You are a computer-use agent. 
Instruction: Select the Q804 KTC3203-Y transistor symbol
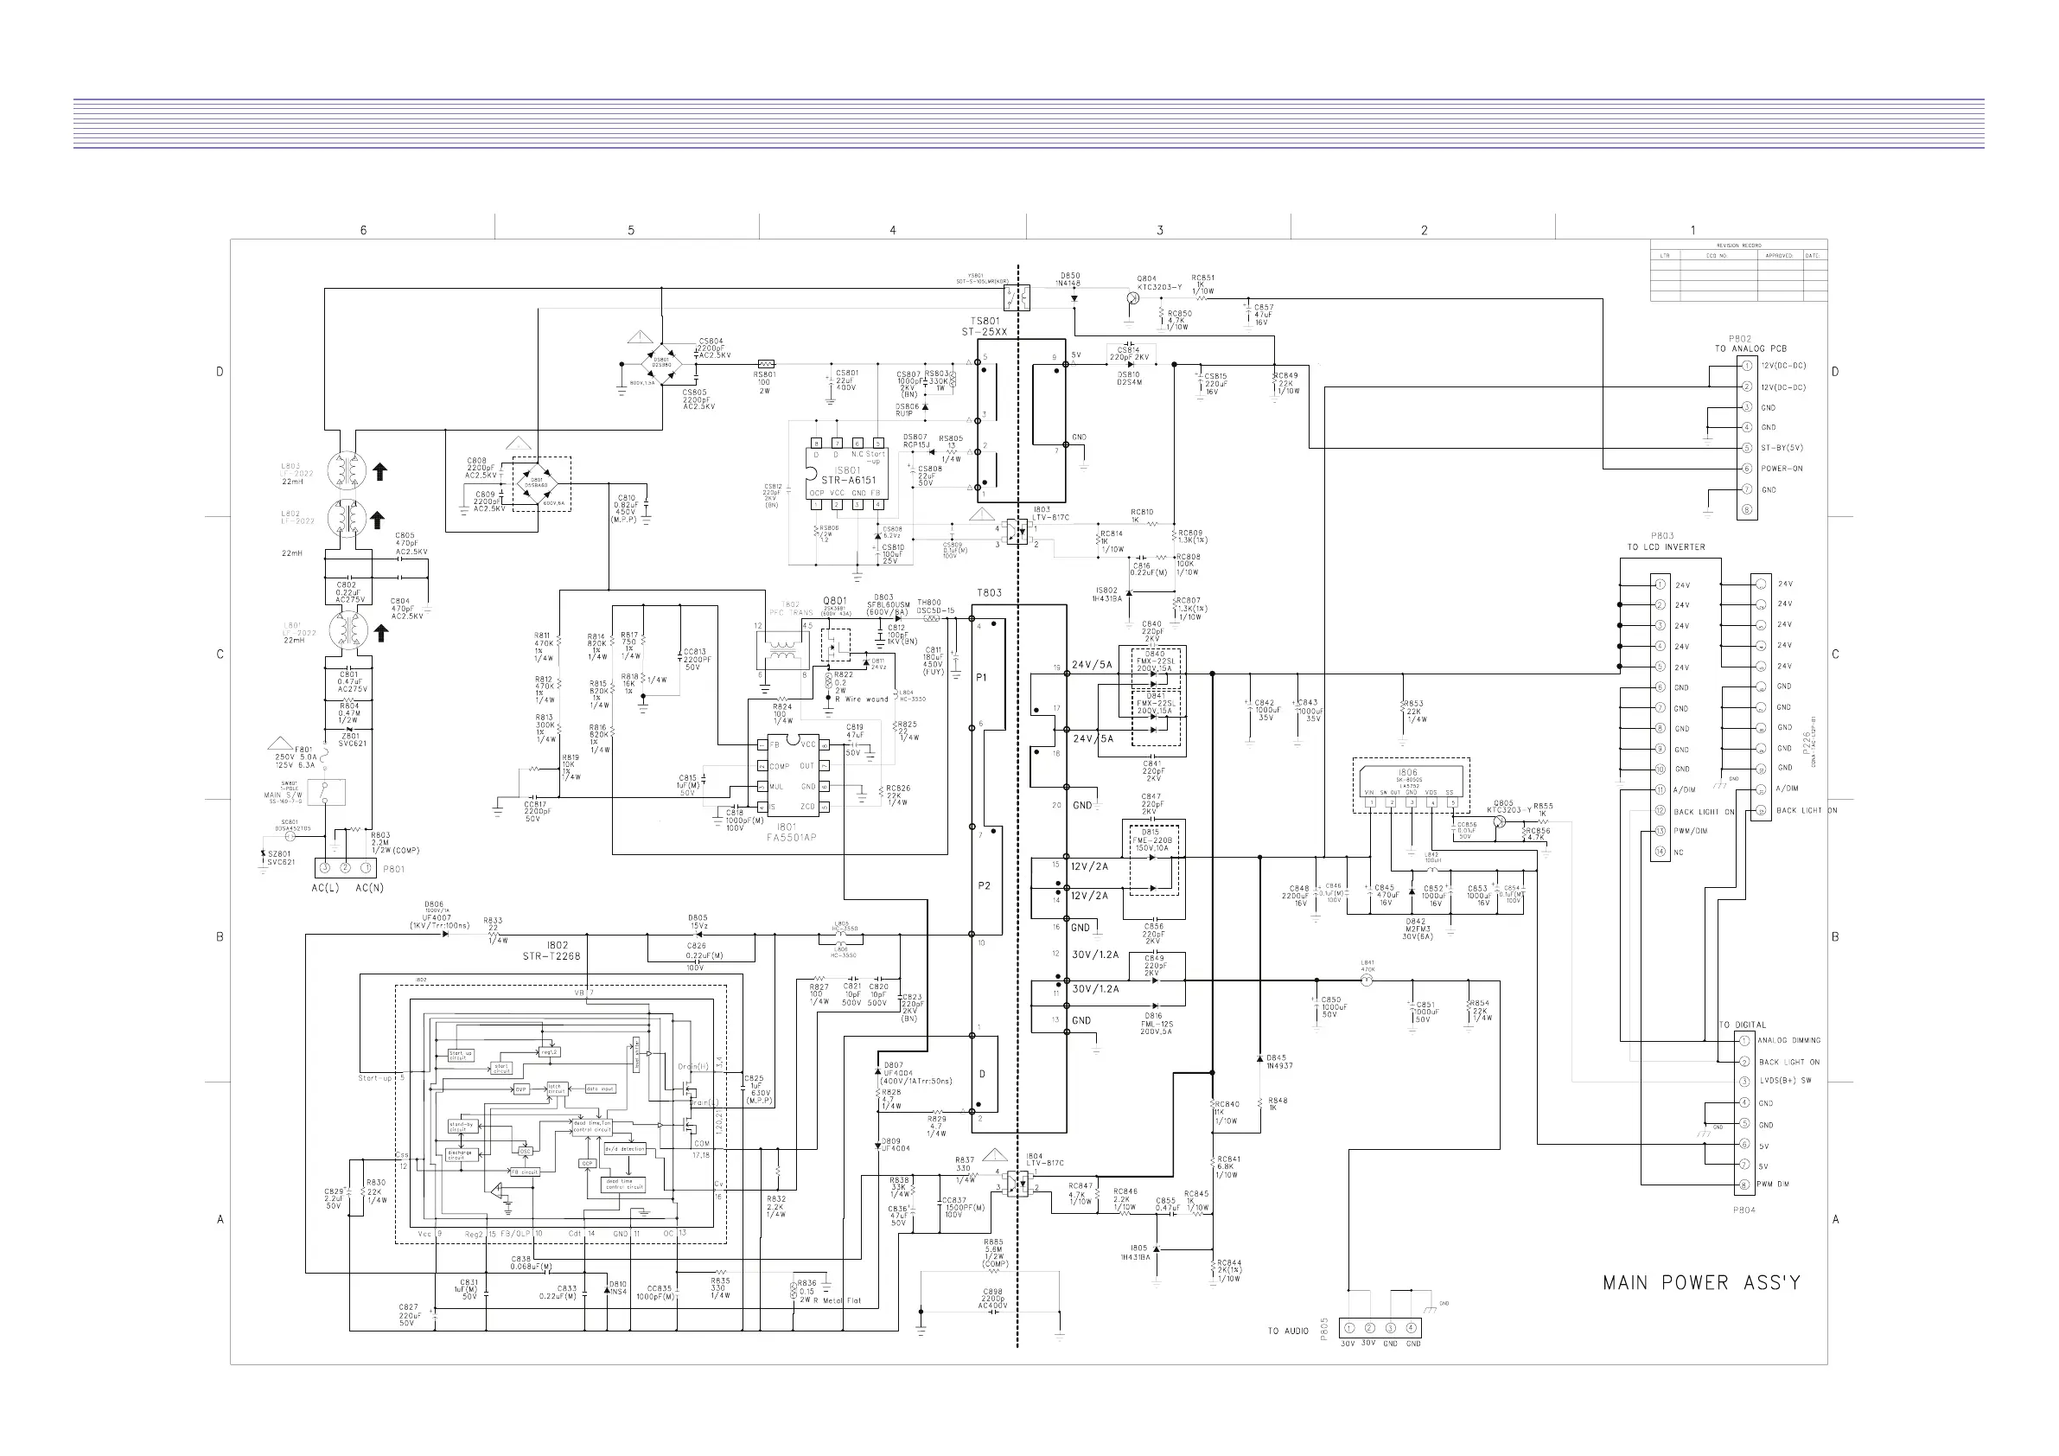click(x=1132, y=297)
